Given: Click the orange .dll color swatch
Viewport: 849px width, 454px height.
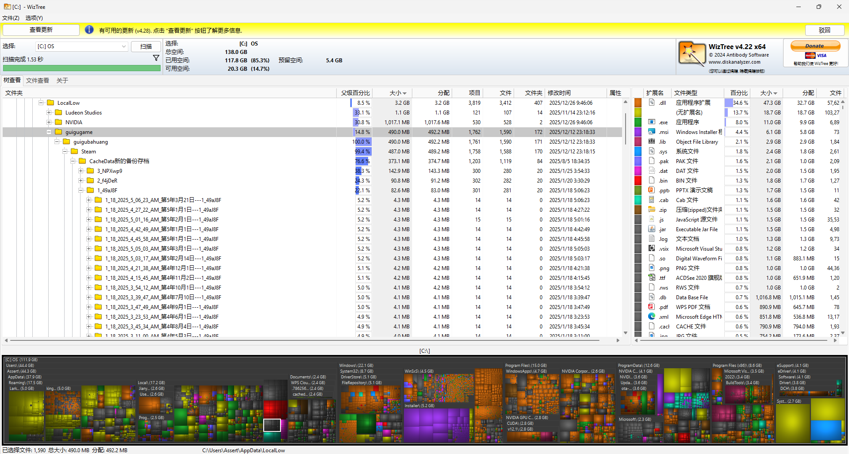Looking at the screenshot, I should (x=638, y=103).
